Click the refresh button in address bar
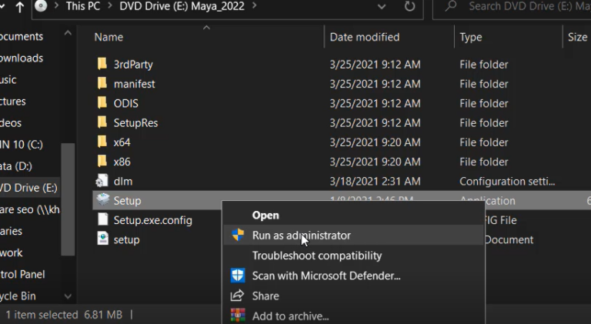 coord(409,6)
